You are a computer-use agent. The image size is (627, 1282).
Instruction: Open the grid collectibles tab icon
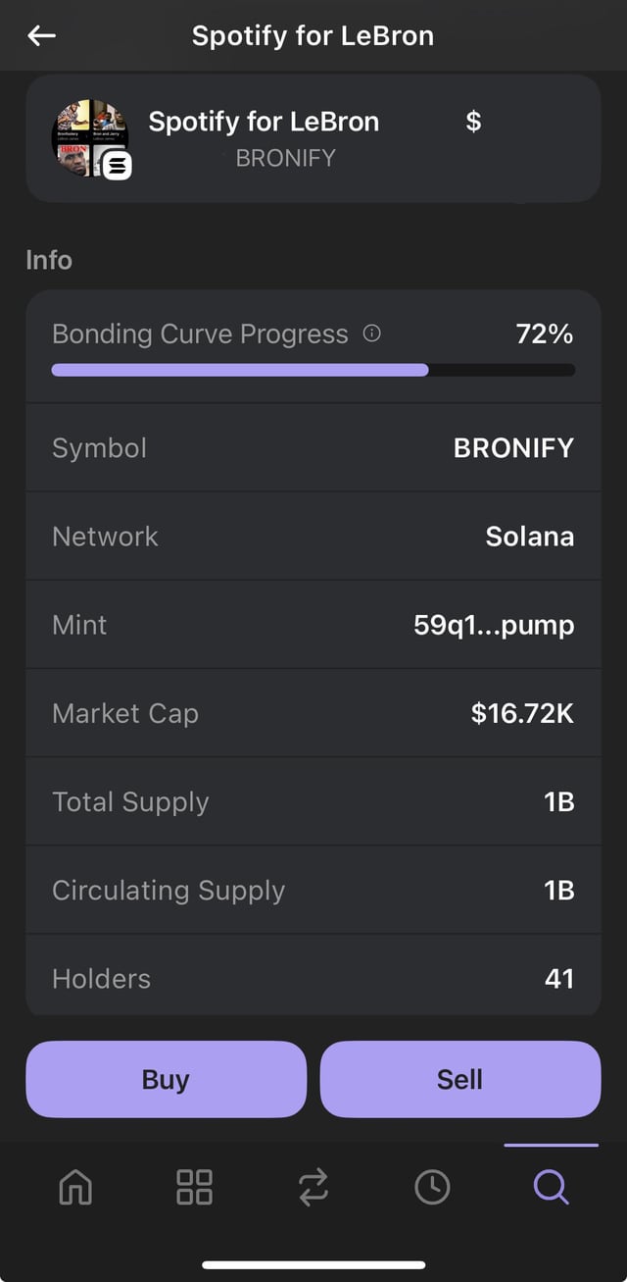point(194,1187)
